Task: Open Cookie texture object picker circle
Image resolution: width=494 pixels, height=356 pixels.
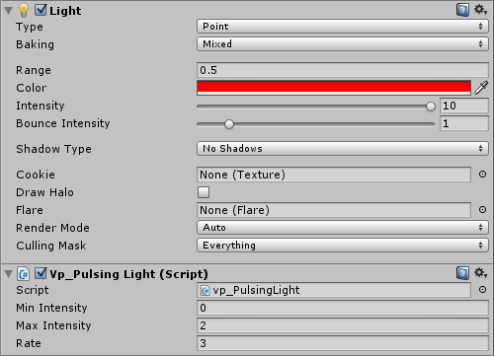Action: [482, 175]
